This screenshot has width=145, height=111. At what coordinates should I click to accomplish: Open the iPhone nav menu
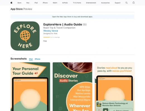(x=45, y=3)
